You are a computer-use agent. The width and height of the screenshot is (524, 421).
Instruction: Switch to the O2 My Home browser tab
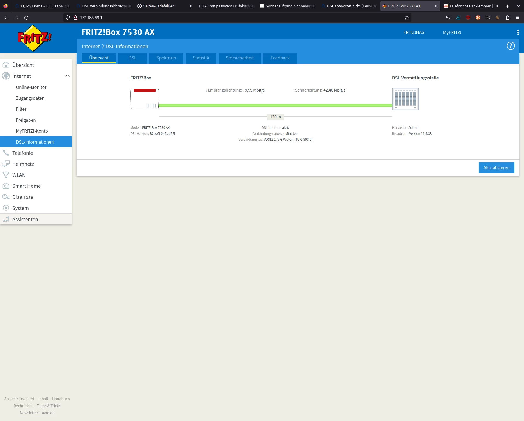pos(43,6)
